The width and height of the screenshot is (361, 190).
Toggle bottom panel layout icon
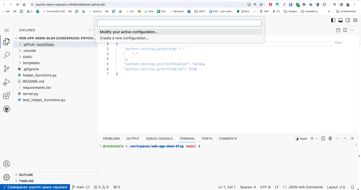pyautogui.click(x=341, y=20)
